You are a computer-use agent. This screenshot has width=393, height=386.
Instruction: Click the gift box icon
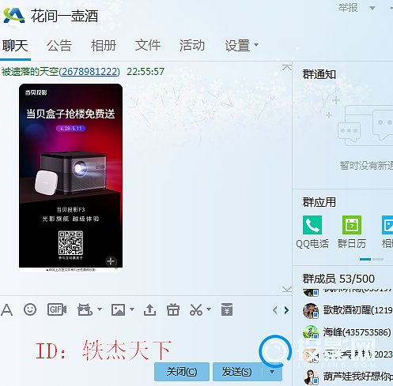tap(173, 309)
